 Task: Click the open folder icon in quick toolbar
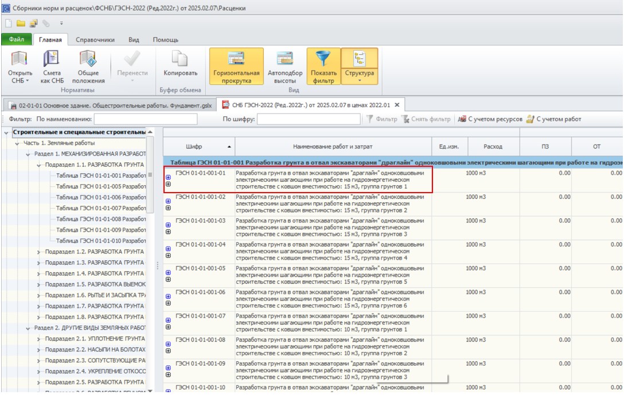point(21,24)
